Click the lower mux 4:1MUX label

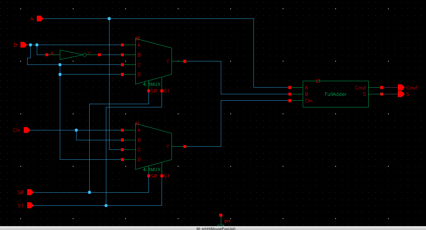[152, 170]
